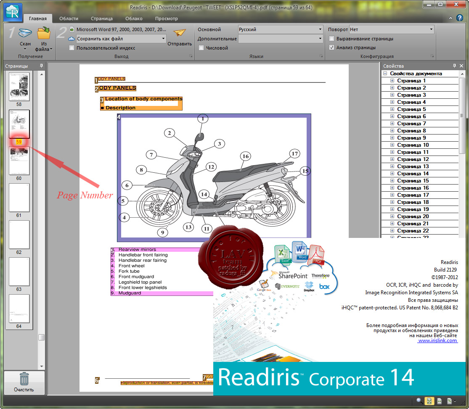Collapse the Свойства документа tree node
Viewport: 469px width, 409px height.
point(385,74)
